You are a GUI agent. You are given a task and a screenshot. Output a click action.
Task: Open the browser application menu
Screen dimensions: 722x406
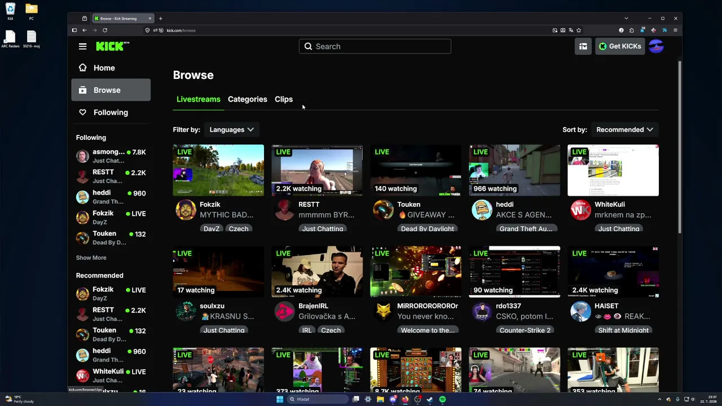pyautogui.click(x=675, y=30)
